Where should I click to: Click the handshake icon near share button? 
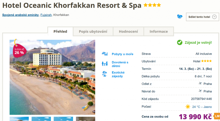pyautogui.click(x=180, y=17)
